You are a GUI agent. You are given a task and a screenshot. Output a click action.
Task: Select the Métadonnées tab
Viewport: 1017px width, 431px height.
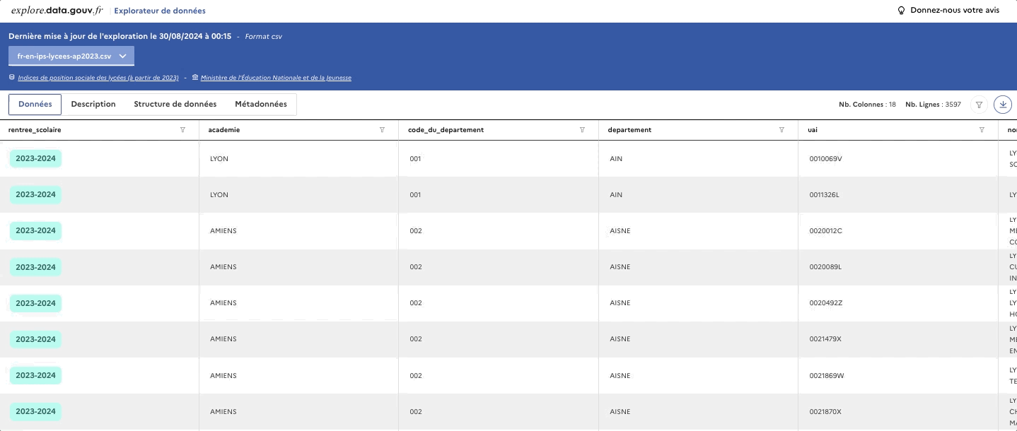pos(261,104)
